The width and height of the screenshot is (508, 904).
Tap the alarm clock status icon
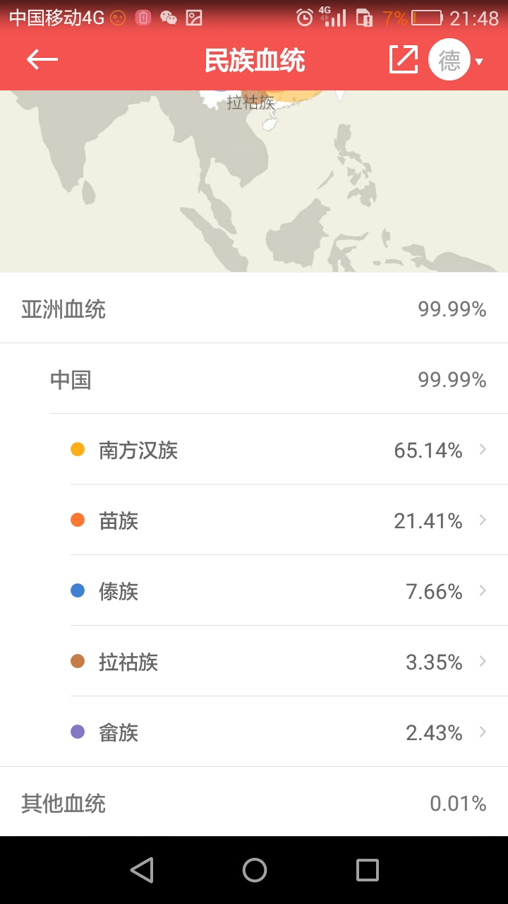click(305, 18)
